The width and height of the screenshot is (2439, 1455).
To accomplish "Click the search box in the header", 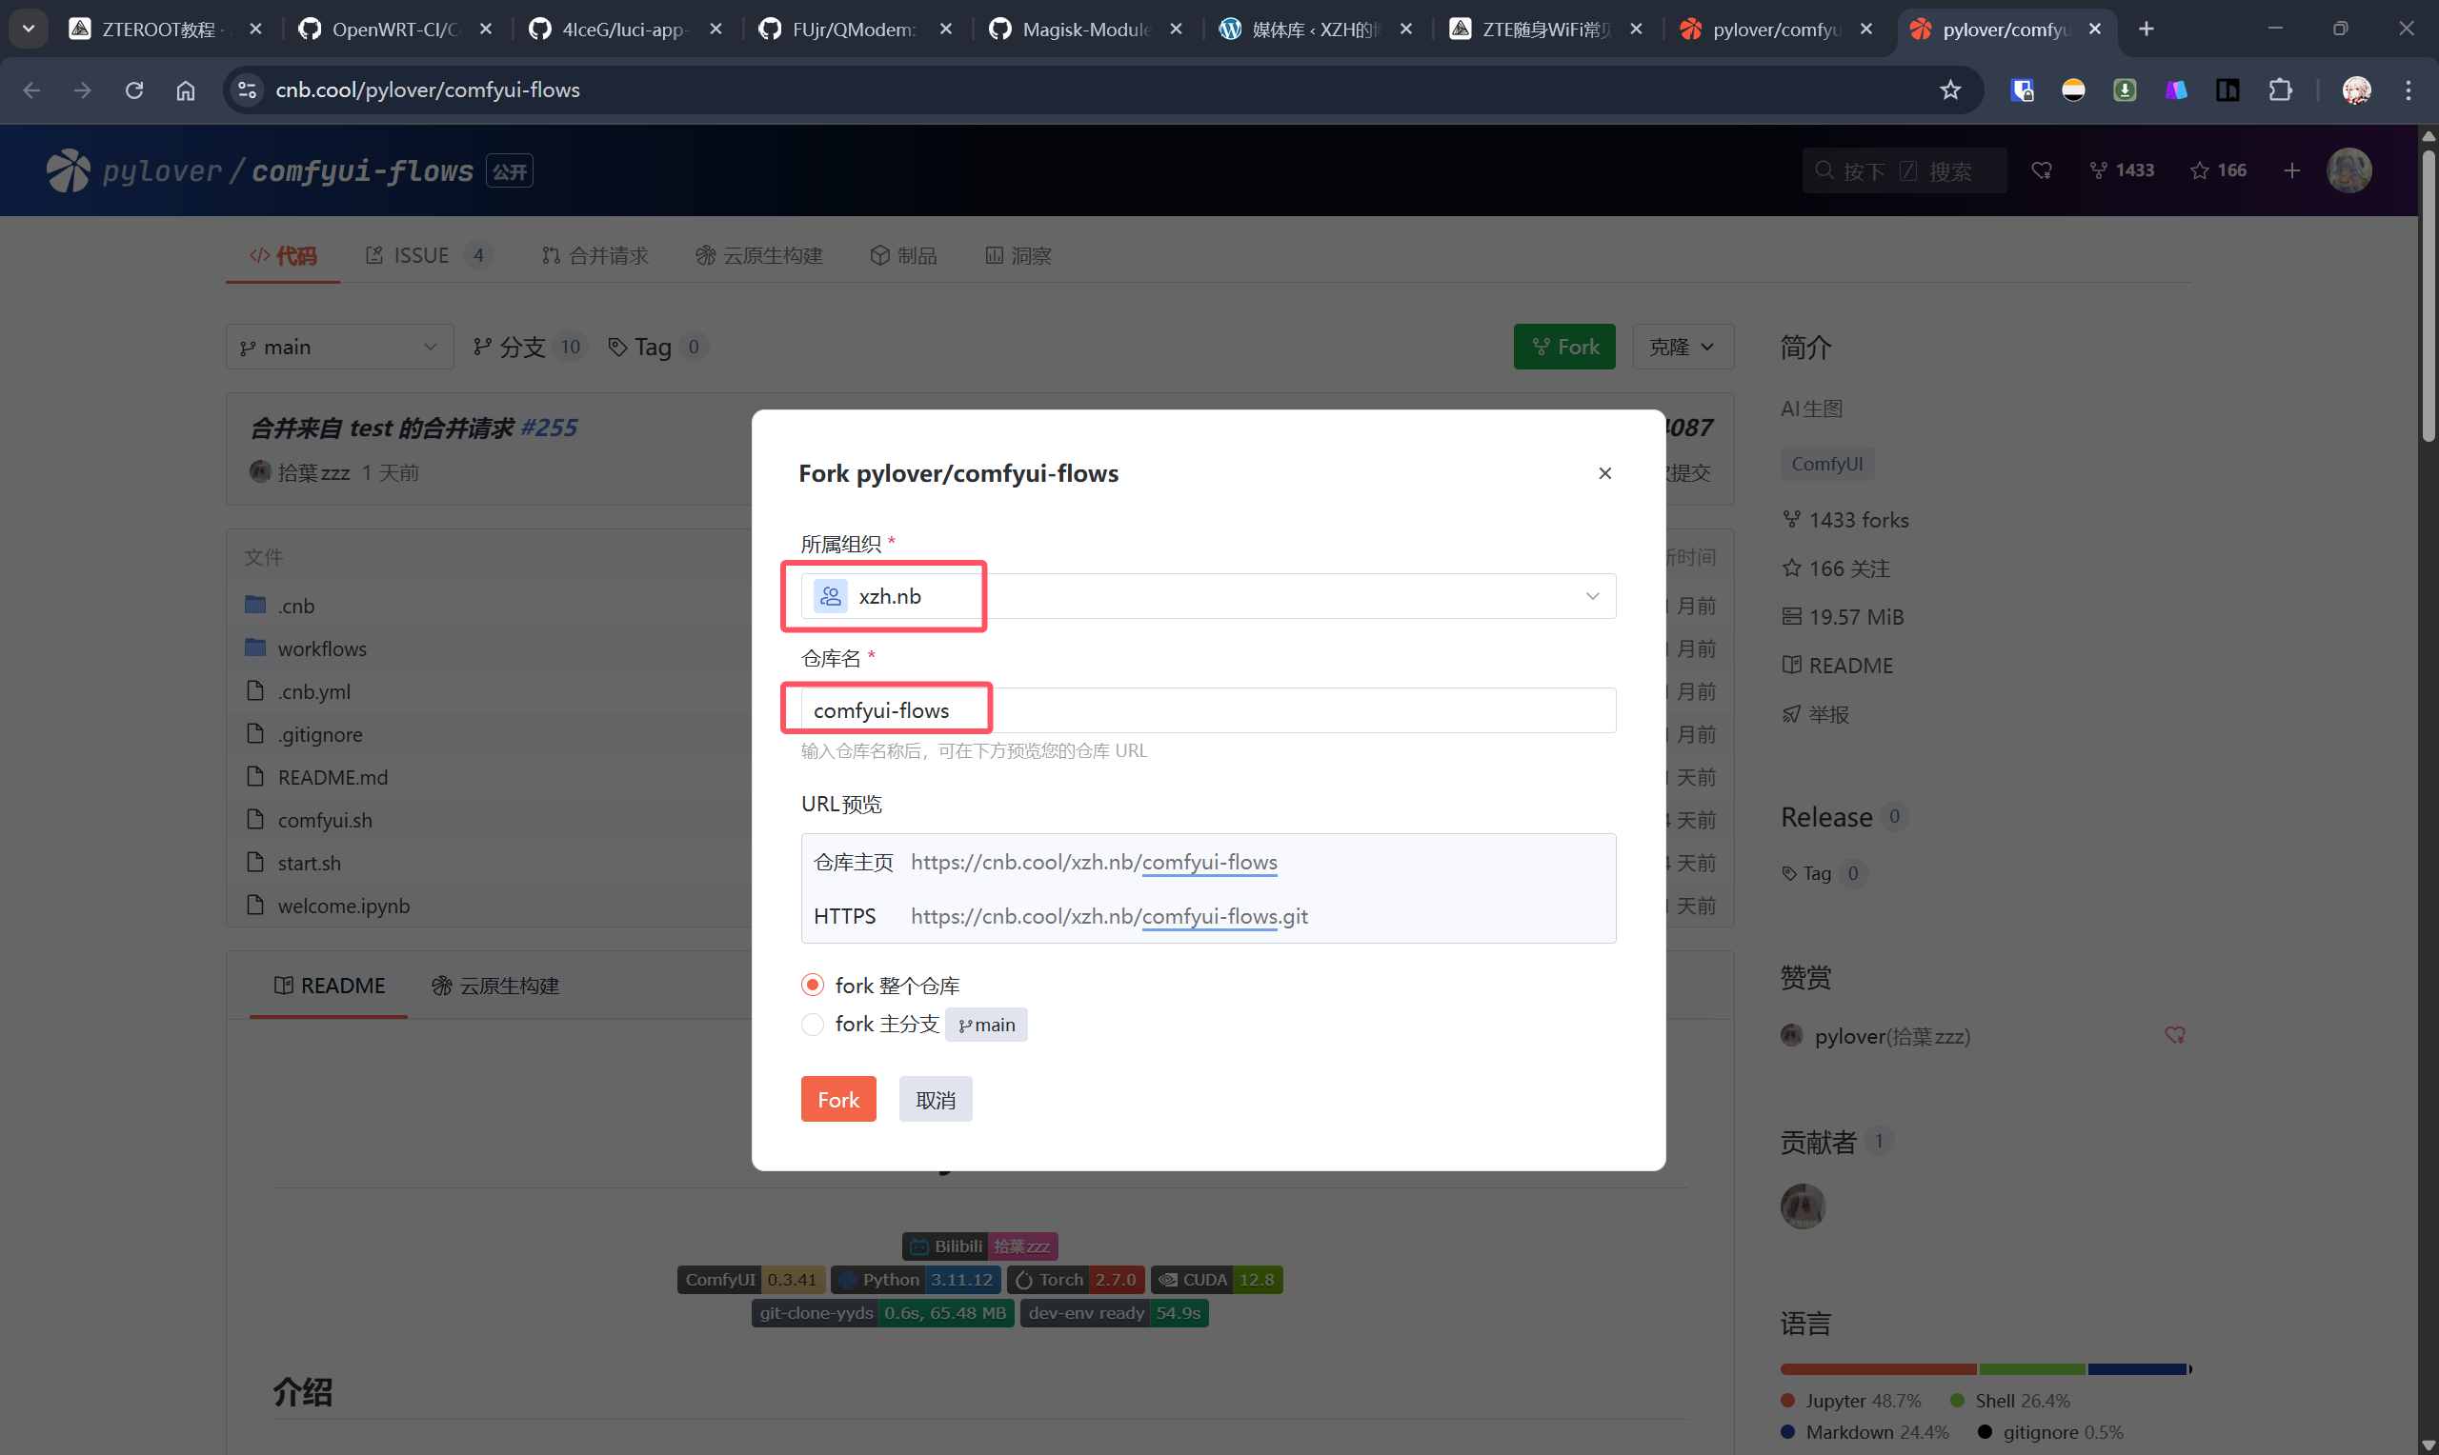I will (1903, 170).
